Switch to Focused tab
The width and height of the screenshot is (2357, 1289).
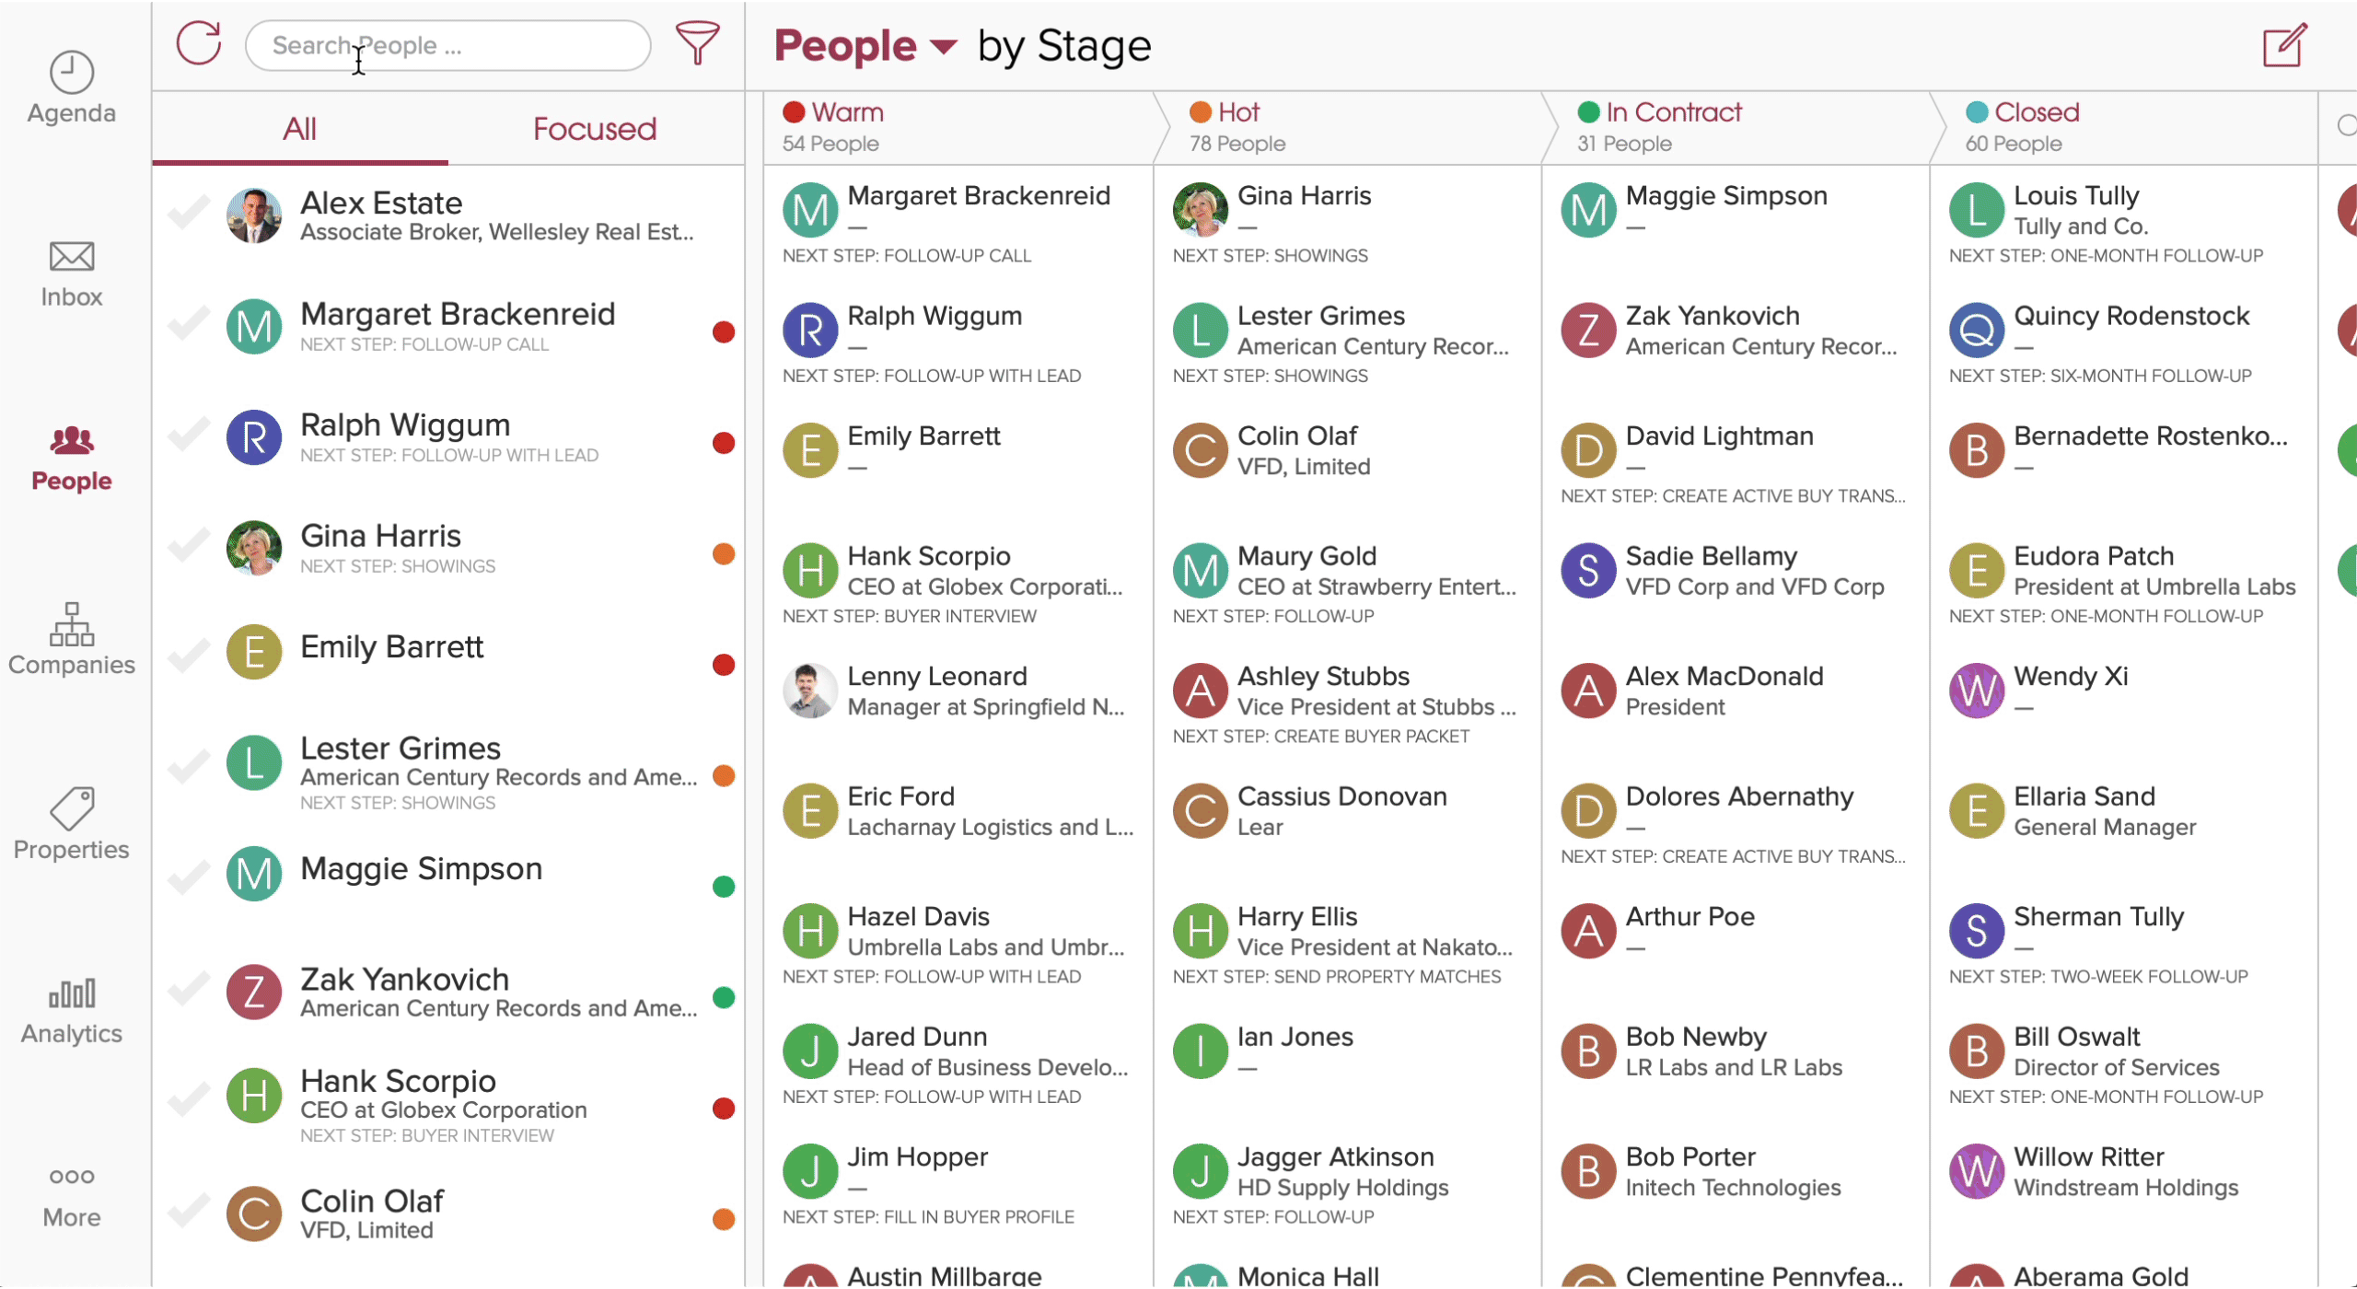click(594, 130)
